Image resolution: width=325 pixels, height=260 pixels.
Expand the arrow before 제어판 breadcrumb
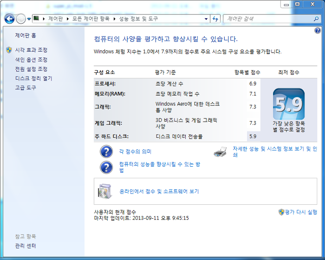coord(44,19)
